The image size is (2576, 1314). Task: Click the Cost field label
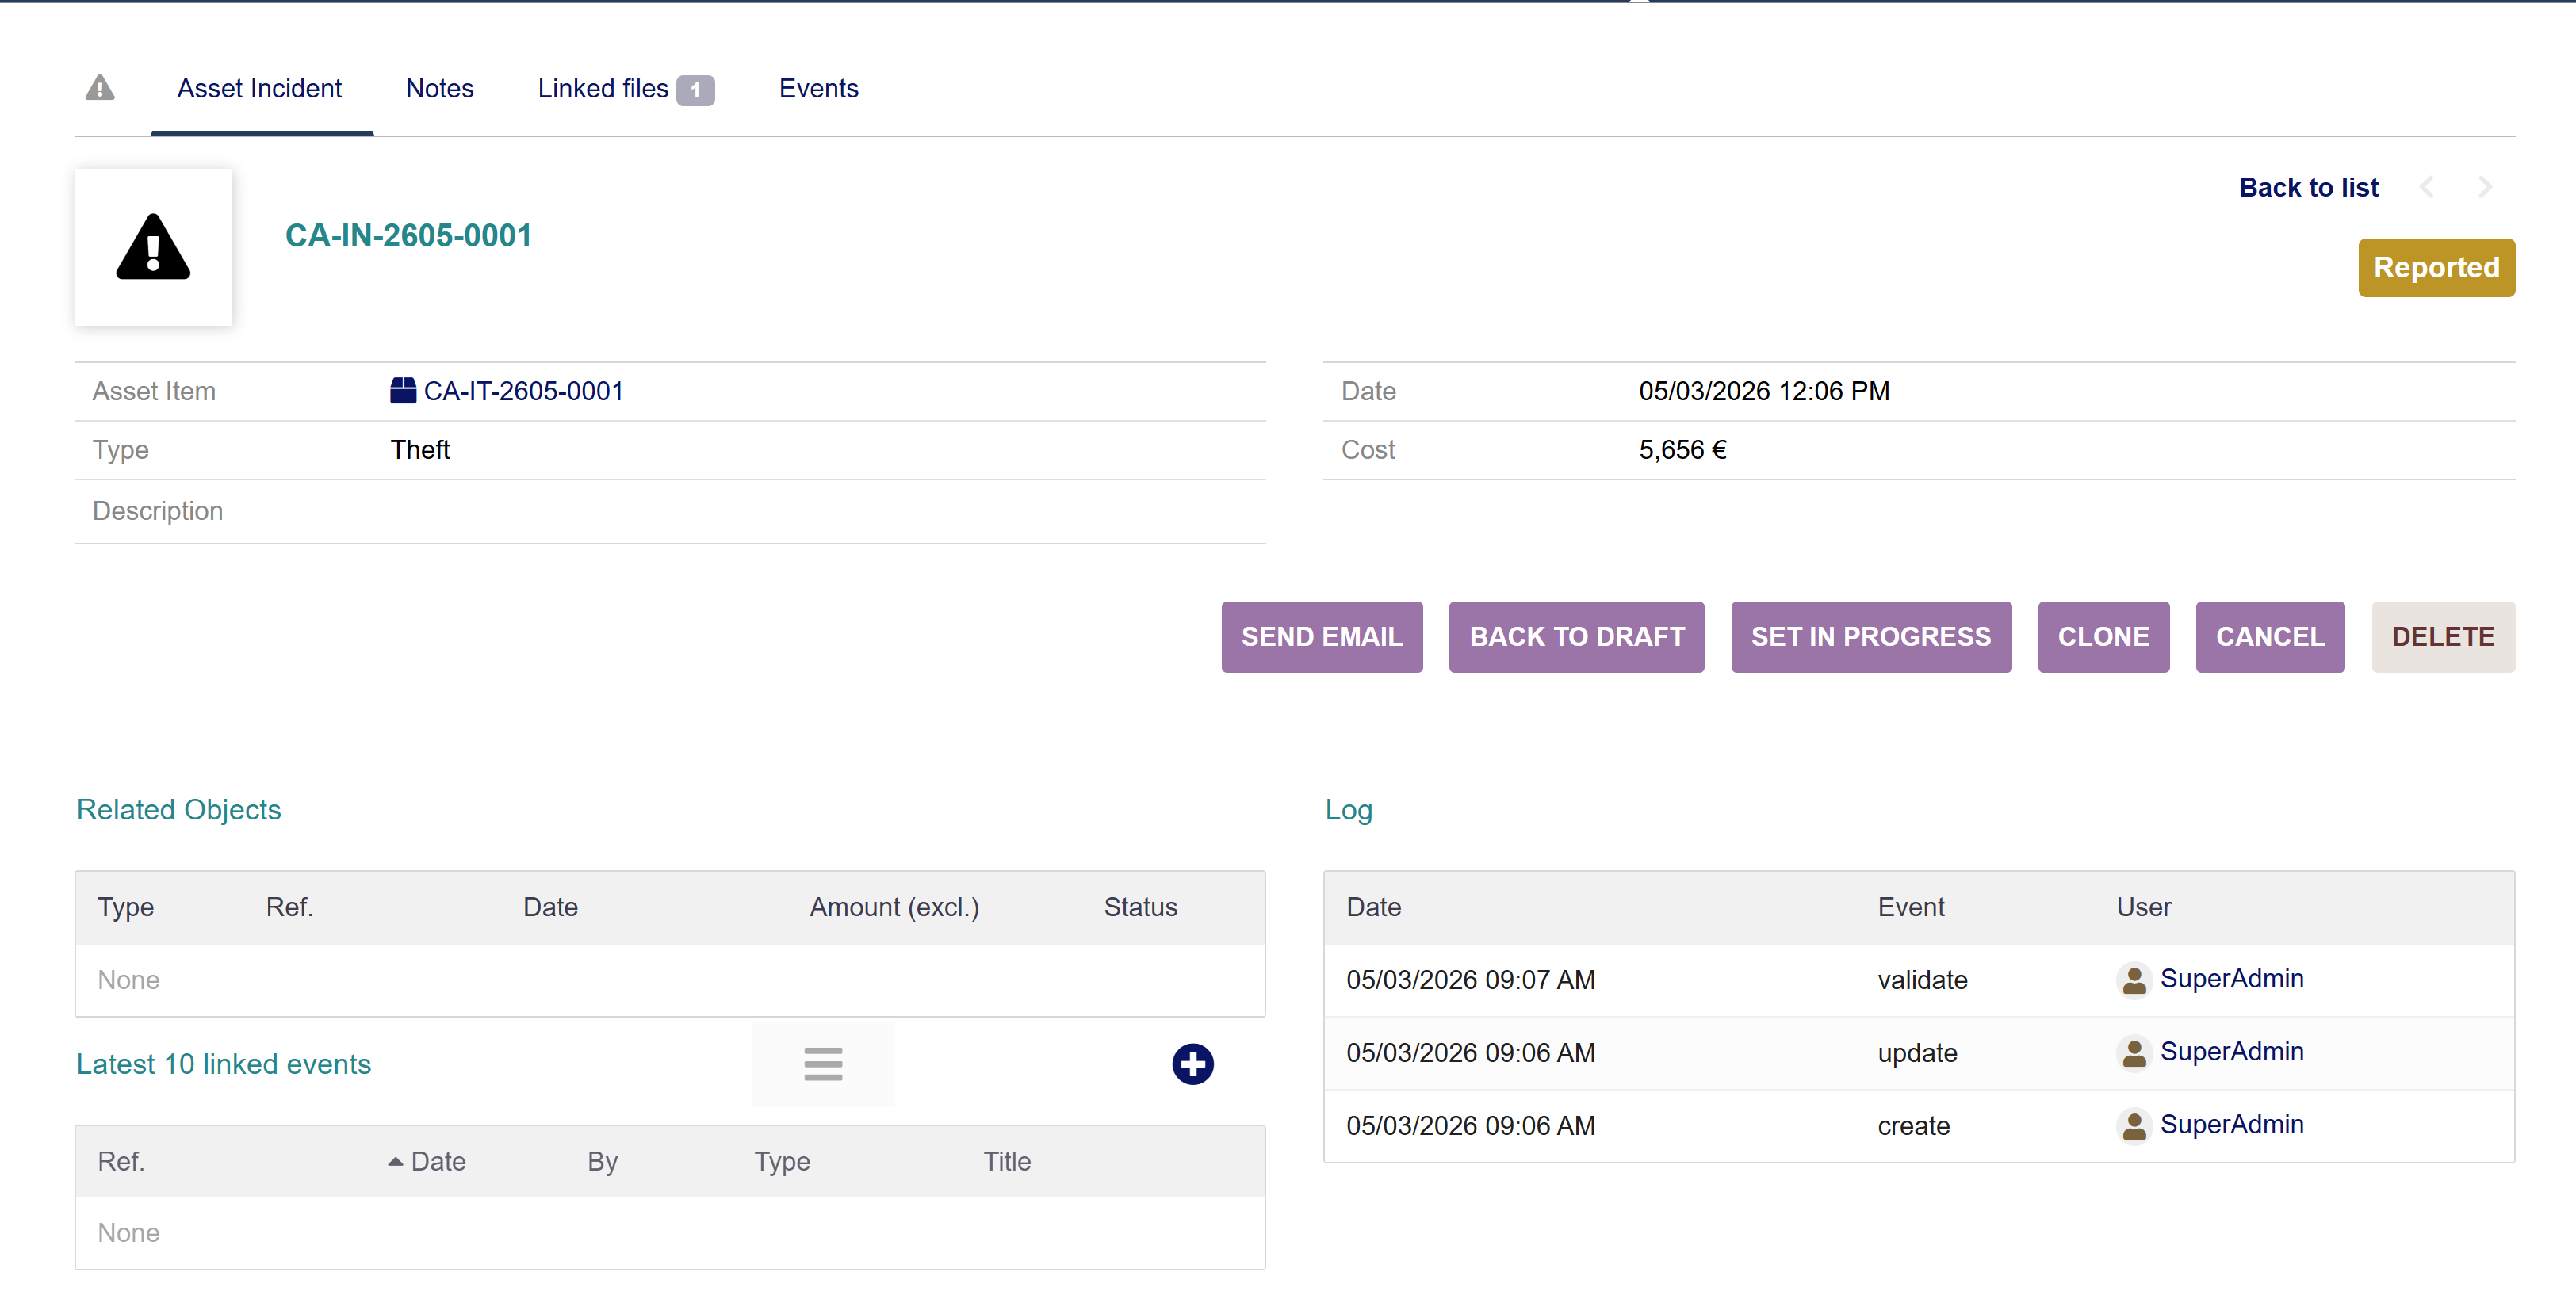click(1367, 449)
